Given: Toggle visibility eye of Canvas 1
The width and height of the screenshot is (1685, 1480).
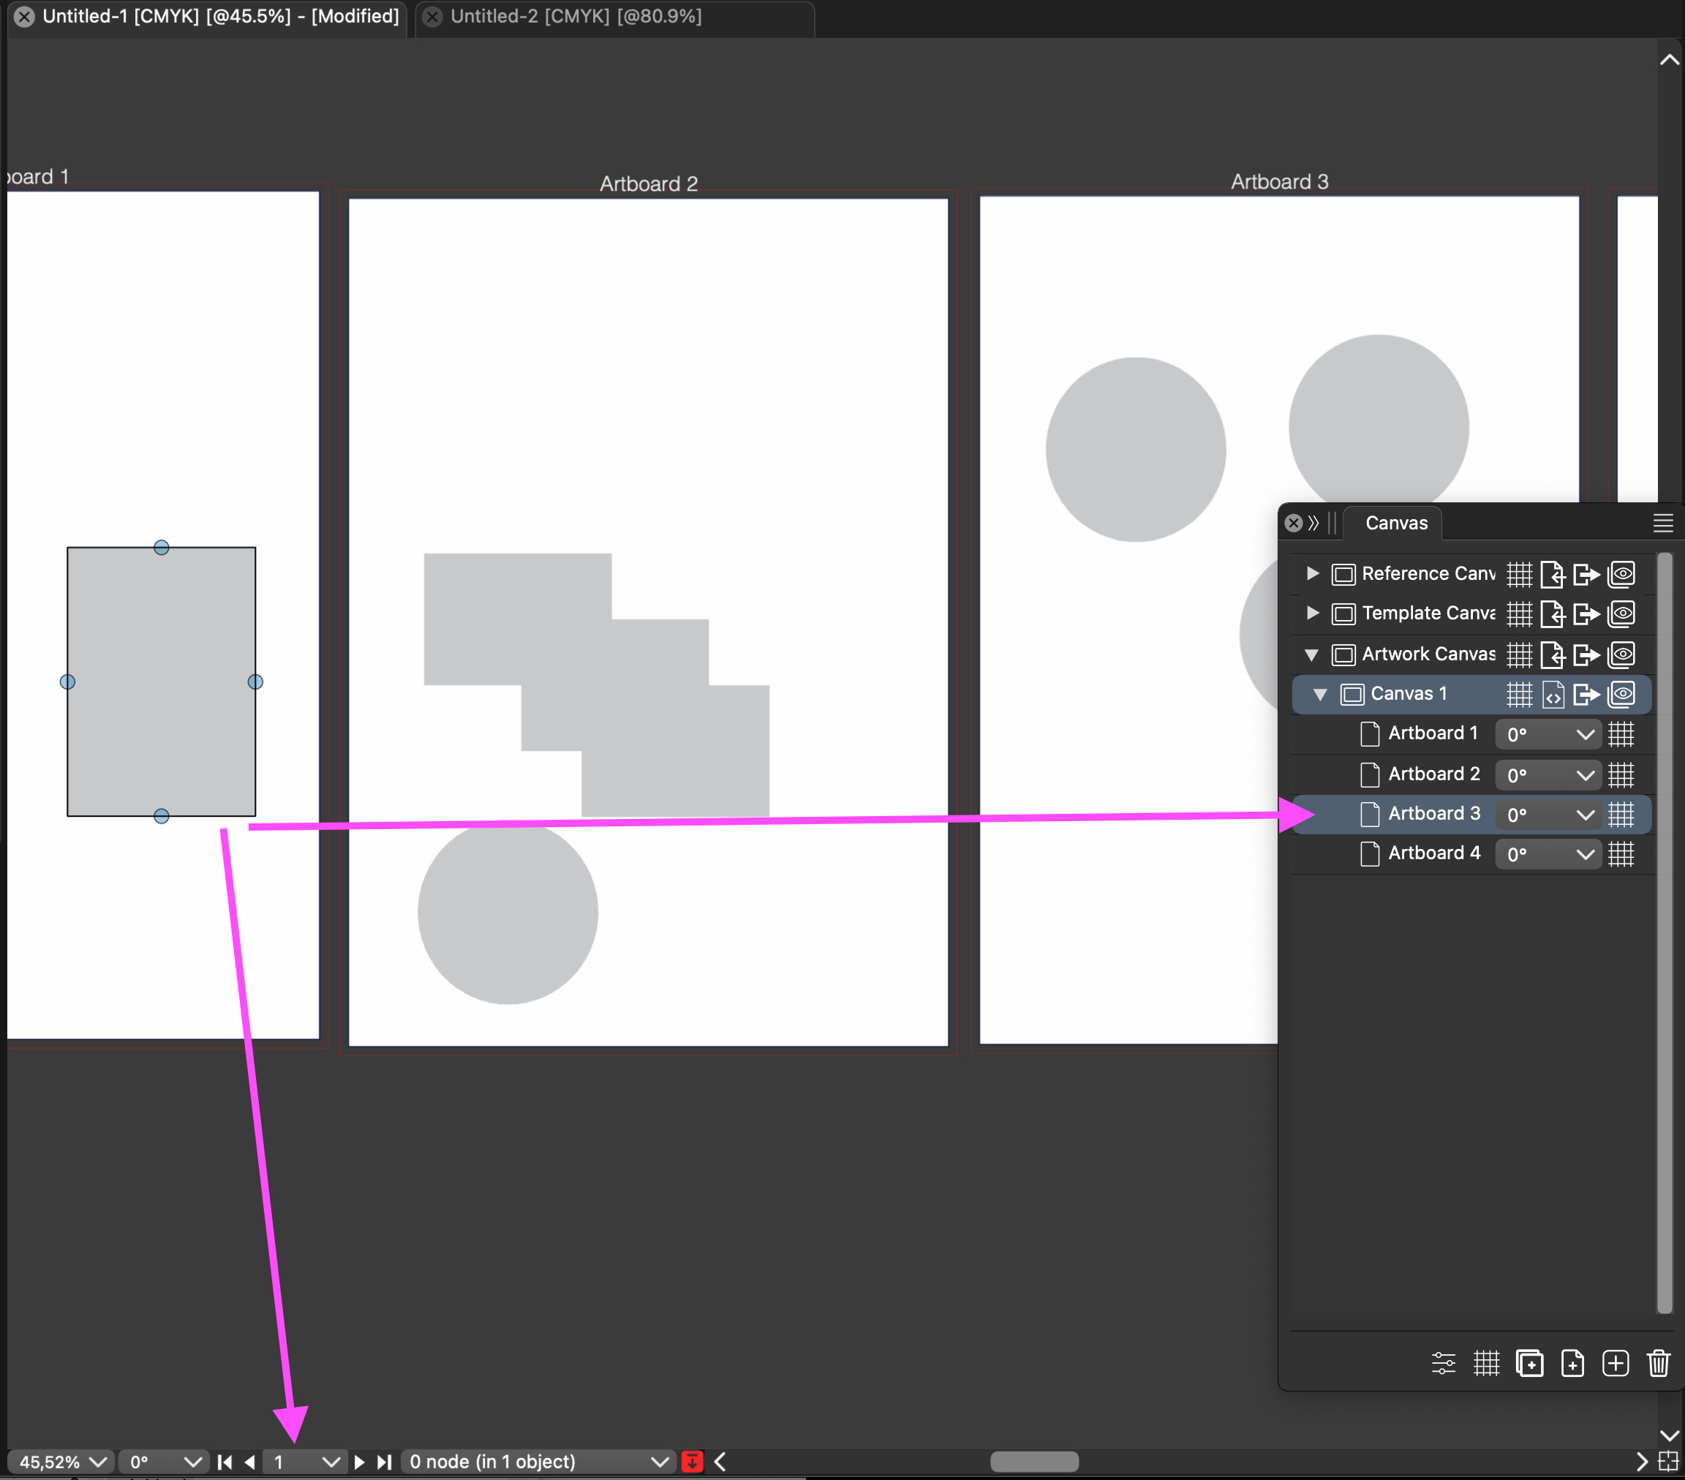Looking at the screenshot, I should point(1621,694).
